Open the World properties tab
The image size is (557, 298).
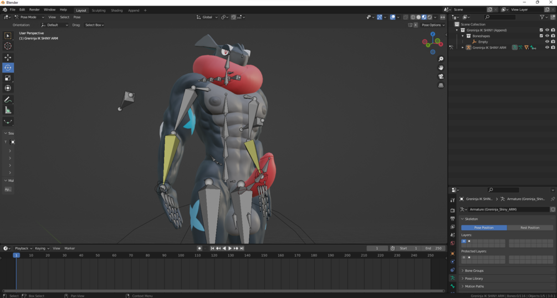coord(452,243)
